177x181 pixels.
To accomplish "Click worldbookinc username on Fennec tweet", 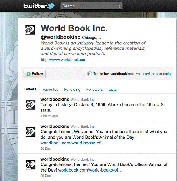I will (55, 159).
